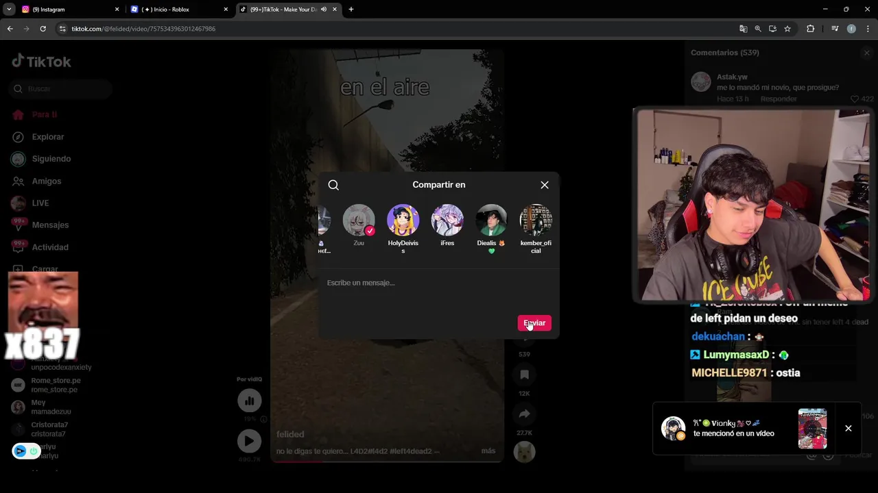
Task: Open the zoom magnifier in address bar
Action: tap(758, 29)
